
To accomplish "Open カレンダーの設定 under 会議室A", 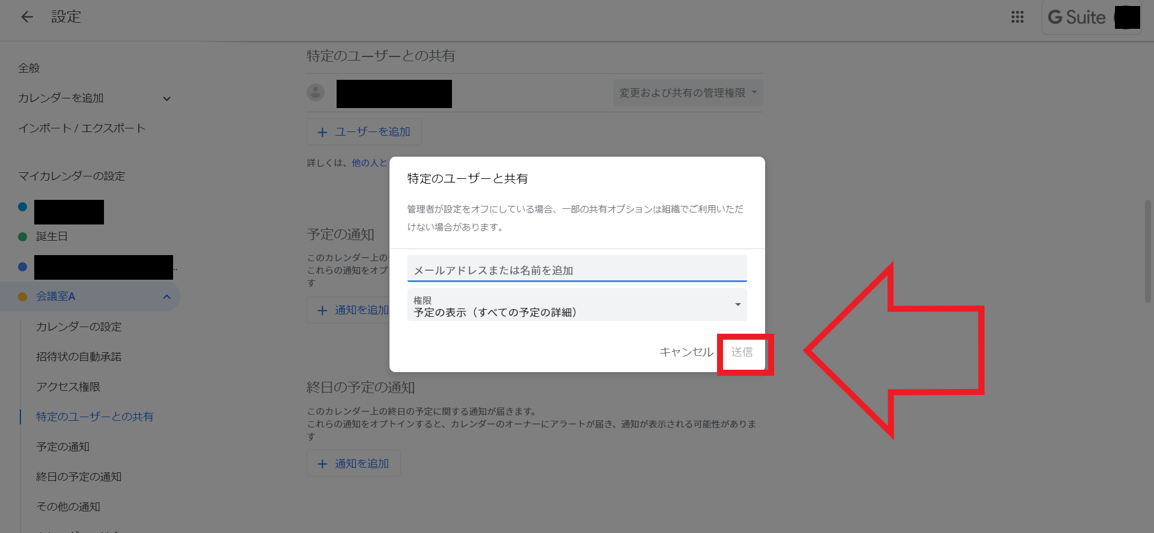I will click(79, 327).
